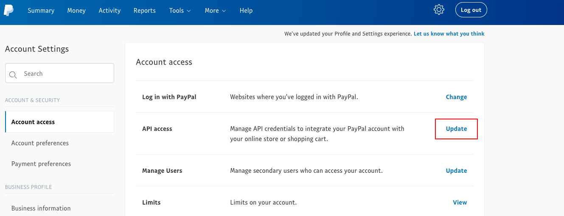Click View for Limits

[x=460, y=202]
